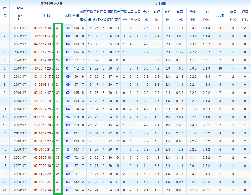Open blue ball 04 link in row 2021117
Image resolution: width=252 pixels, height=195 pixels.
68,52
